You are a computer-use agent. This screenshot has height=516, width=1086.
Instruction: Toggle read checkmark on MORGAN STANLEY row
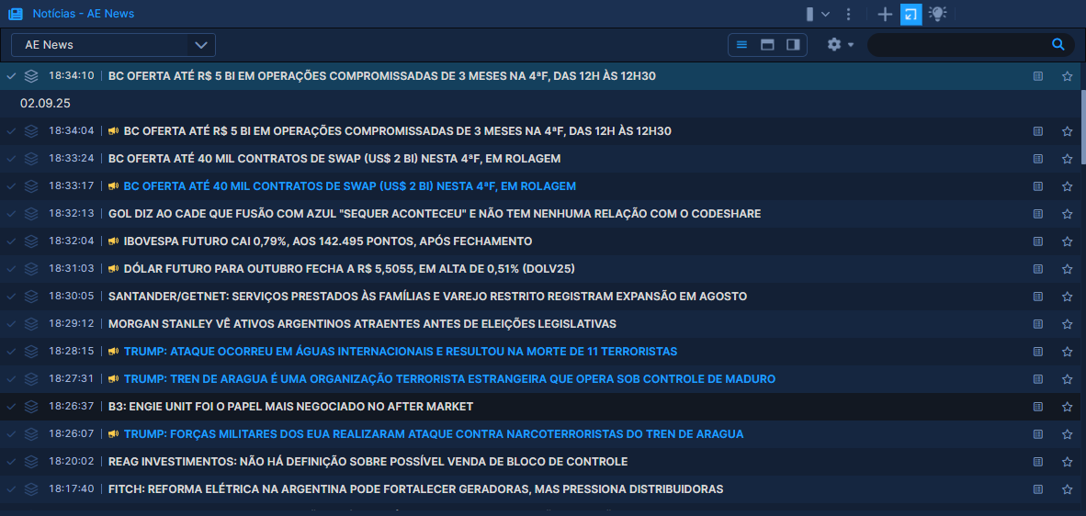pos(11,324)
